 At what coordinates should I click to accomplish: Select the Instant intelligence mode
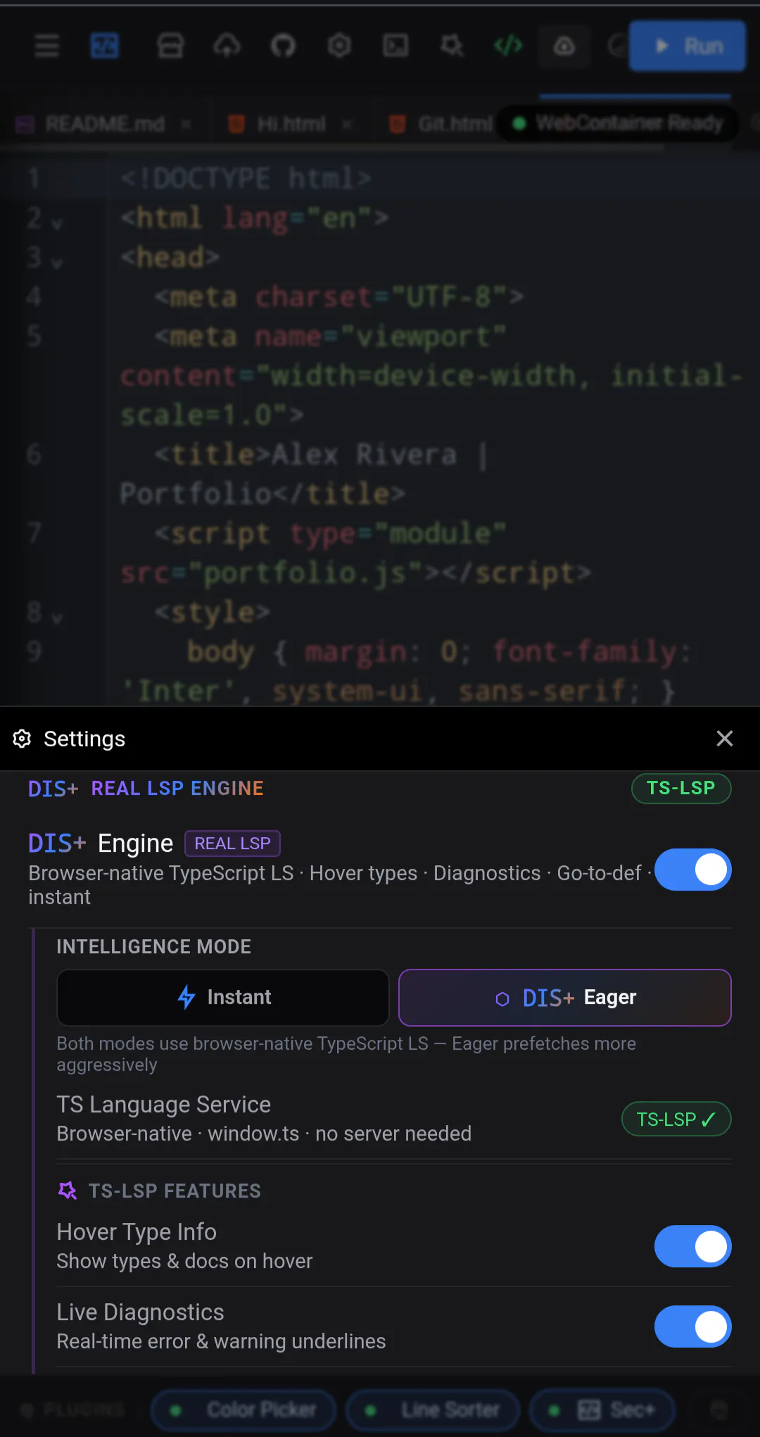(x=223, y=998)
